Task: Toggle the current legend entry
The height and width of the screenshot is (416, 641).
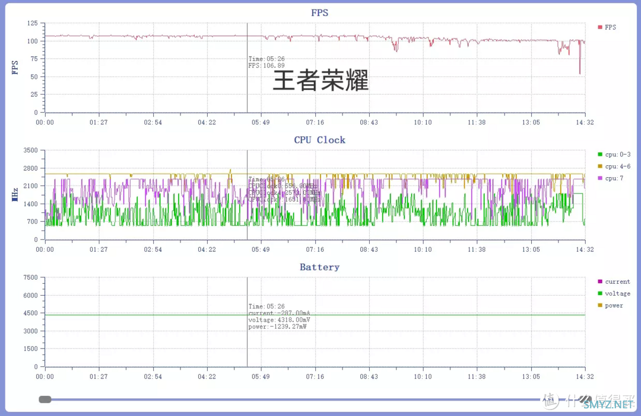Action: (x=614, y=281)
